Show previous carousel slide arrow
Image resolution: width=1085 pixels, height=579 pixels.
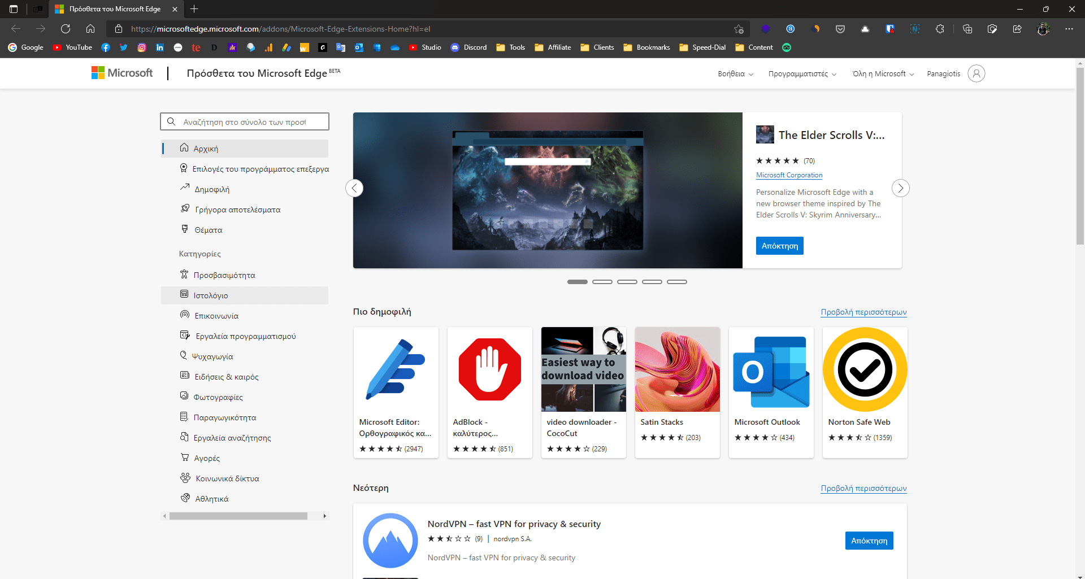[354, 188]
